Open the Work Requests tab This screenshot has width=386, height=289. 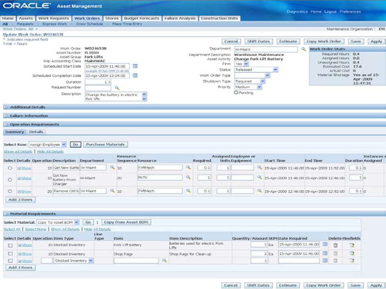pyautogui.click(x=53, y=18)
